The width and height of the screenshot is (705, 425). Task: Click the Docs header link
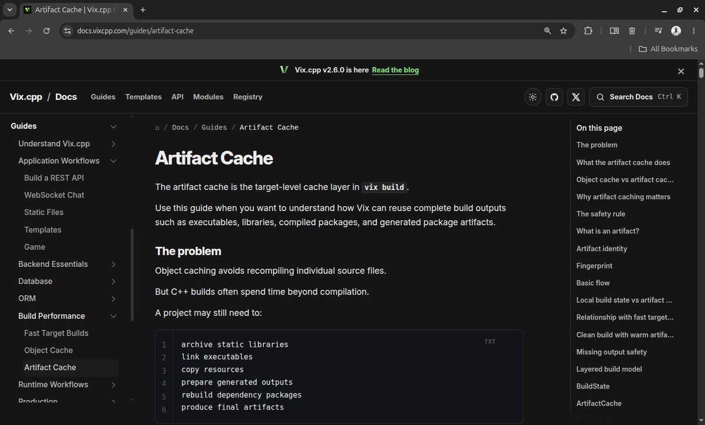[66, 97]
